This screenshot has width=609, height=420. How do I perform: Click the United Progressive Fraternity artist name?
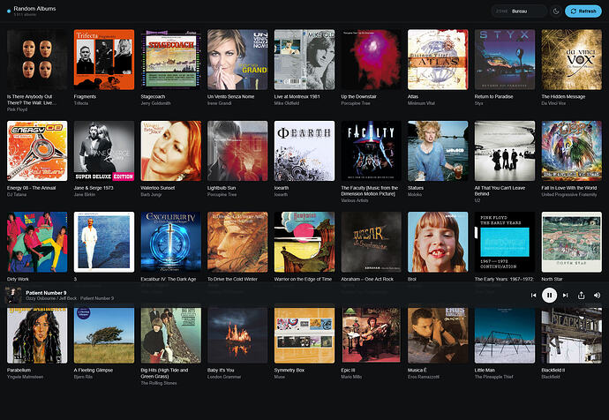(x=569, y=194)
